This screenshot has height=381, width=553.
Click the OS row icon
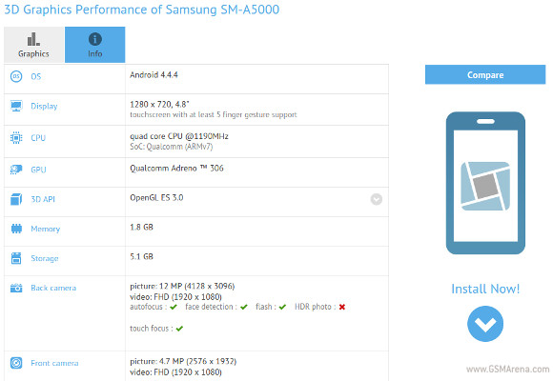coord(16,76)
